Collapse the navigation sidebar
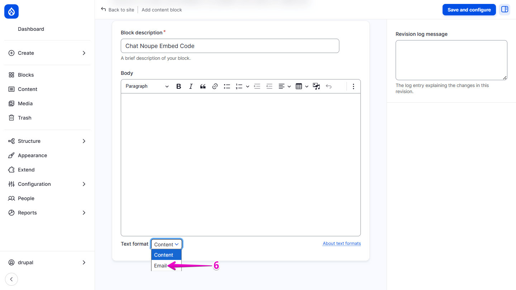The image size is (516, 290). 11,279
